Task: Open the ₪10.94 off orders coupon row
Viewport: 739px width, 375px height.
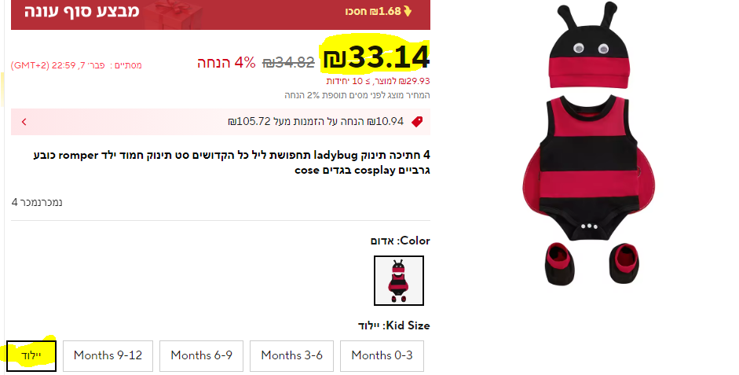Action: point(221,122)
